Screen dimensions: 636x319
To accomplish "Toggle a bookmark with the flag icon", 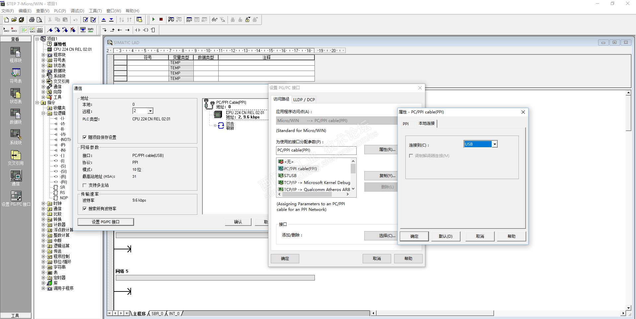I will (x=50, y=30).
